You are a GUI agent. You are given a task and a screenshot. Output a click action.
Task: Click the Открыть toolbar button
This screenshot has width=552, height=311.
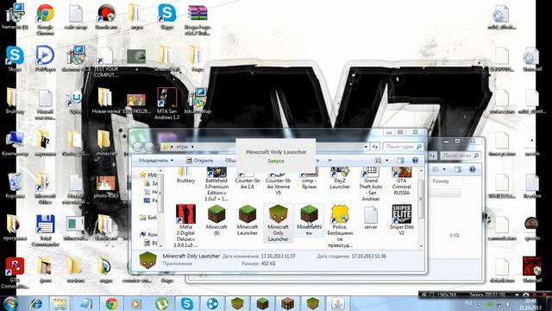point(199,161)
